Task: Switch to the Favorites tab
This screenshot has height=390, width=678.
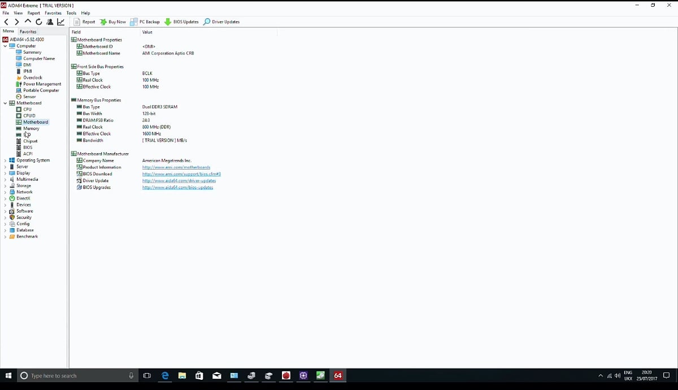Action: click(x=28, y=32)
